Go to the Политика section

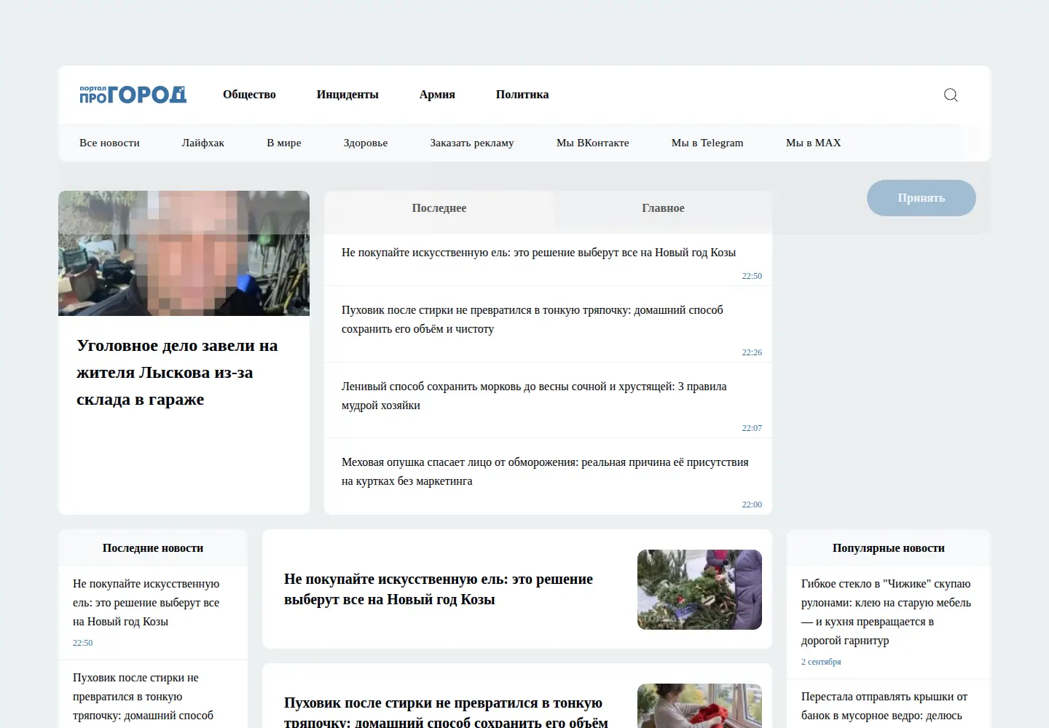pyautogui.click(x=522, y=95)
